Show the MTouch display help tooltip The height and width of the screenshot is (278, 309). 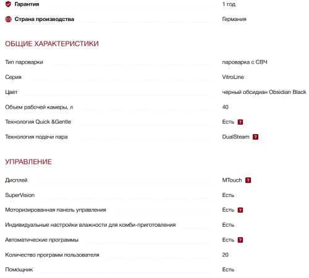click(248, 180)
